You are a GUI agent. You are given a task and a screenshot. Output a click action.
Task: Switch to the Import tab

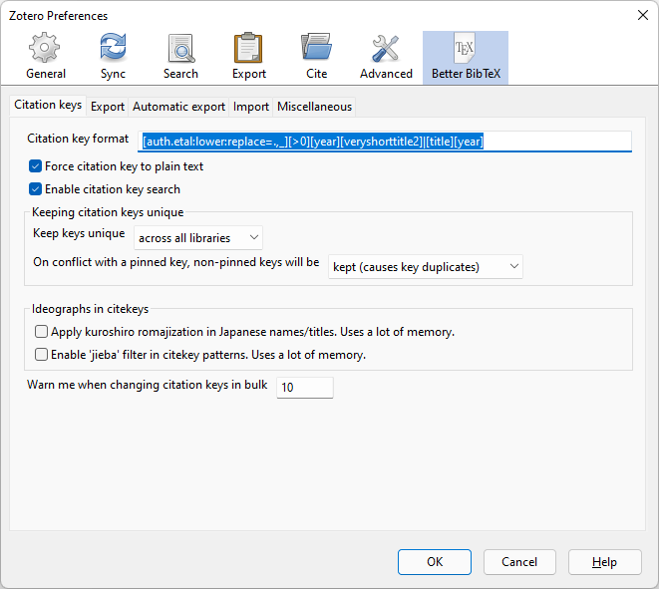pyautogui.click(x=251, y=107)
